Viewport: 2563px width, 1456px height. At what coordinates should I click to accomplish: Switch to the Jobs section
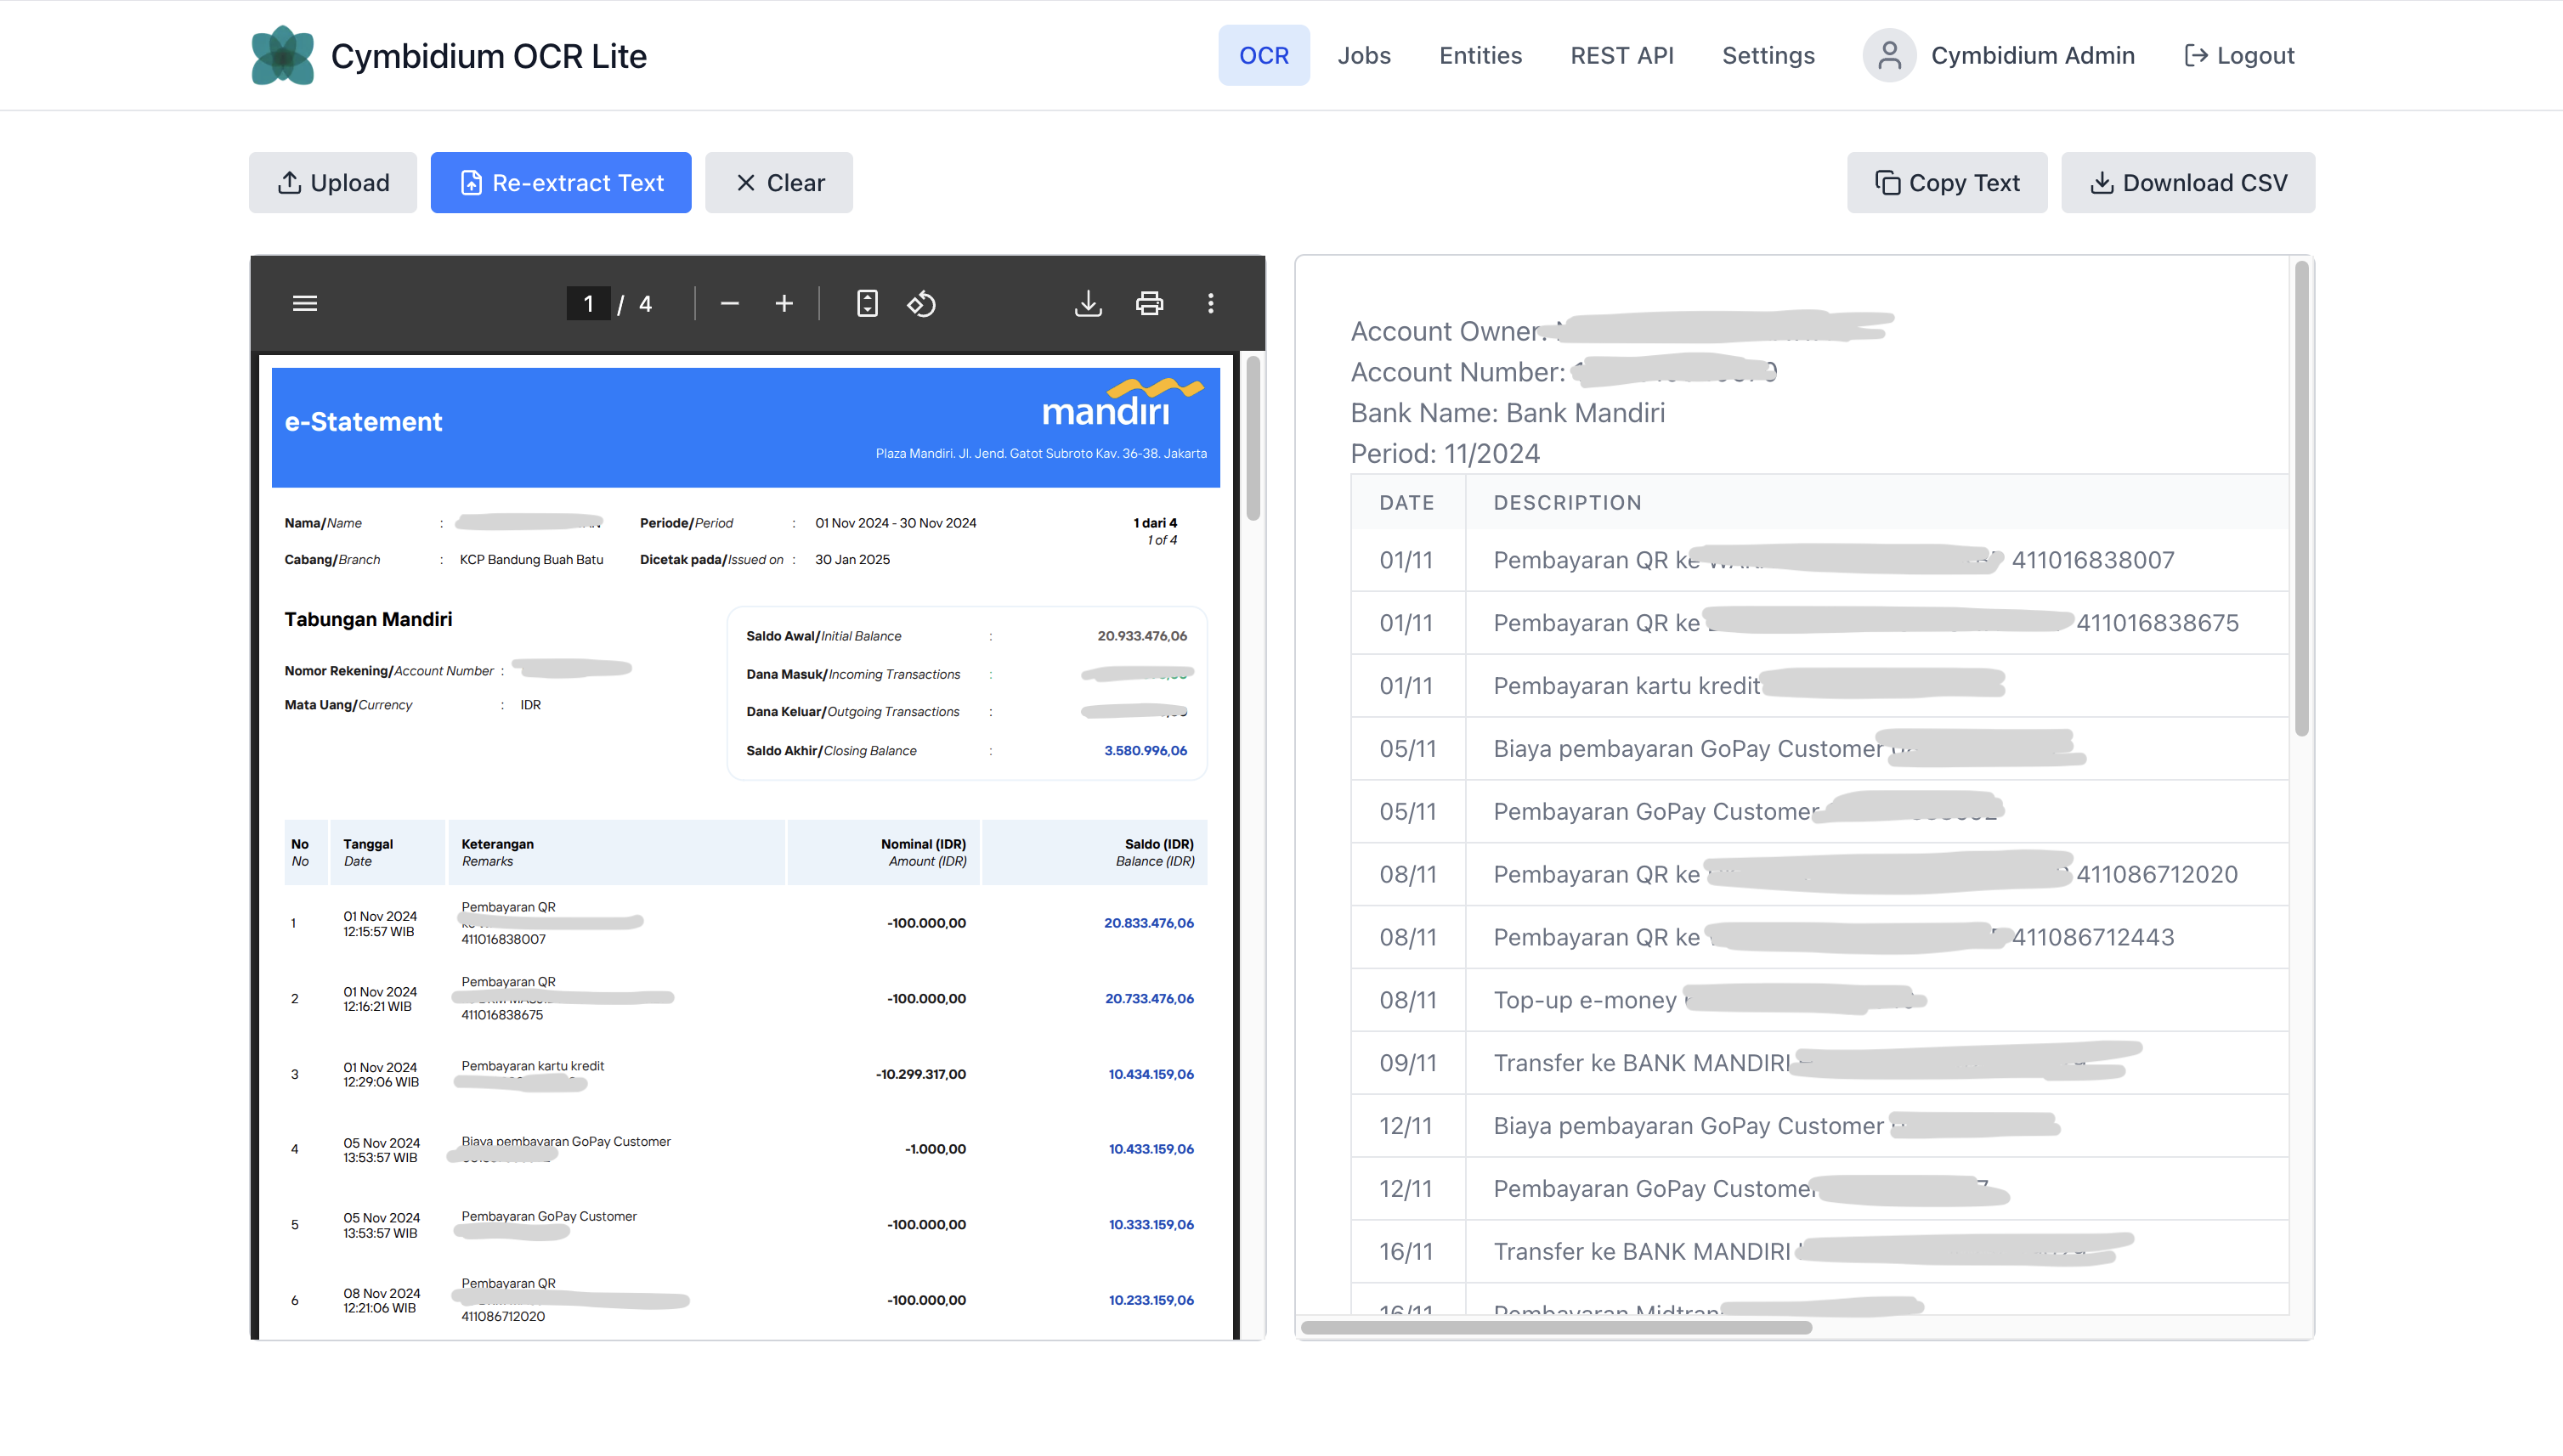coord(1364,55)
